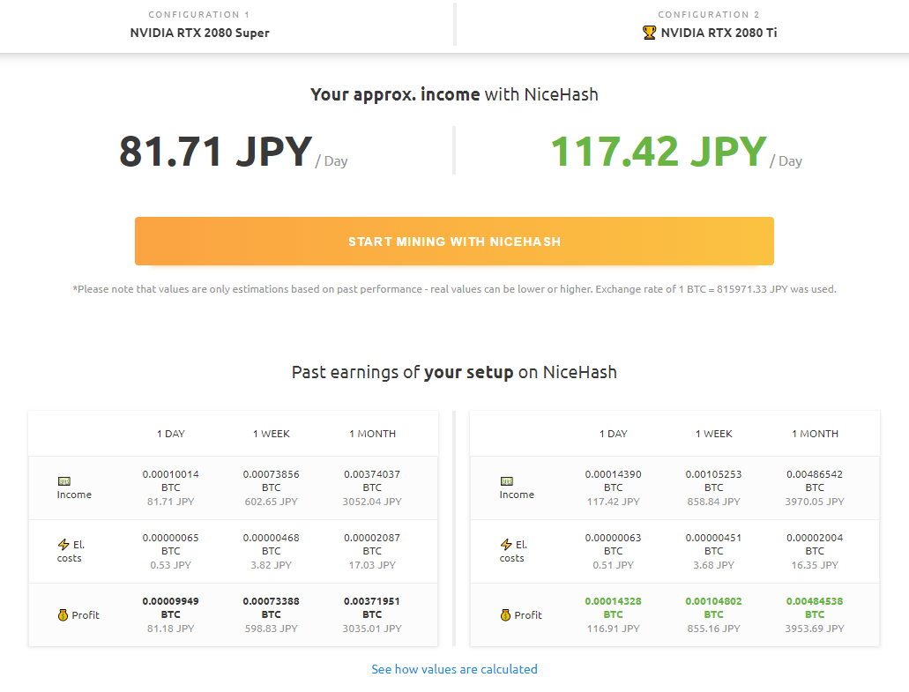The height and width of the screenshot is (692, 909).
Task: Click the 17.03 JPY electricity cost amount
Action: click(372, 564)
